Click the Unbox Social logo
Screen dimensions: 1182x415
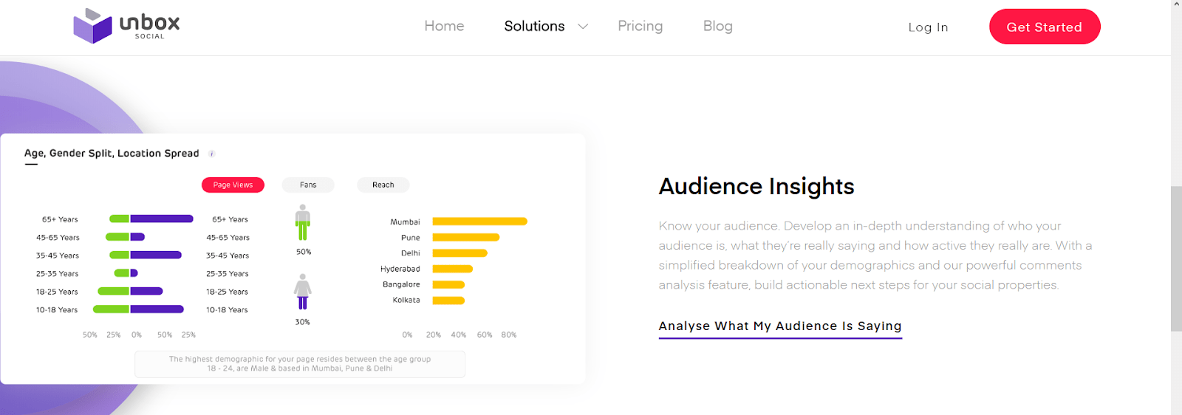point(126,26)
